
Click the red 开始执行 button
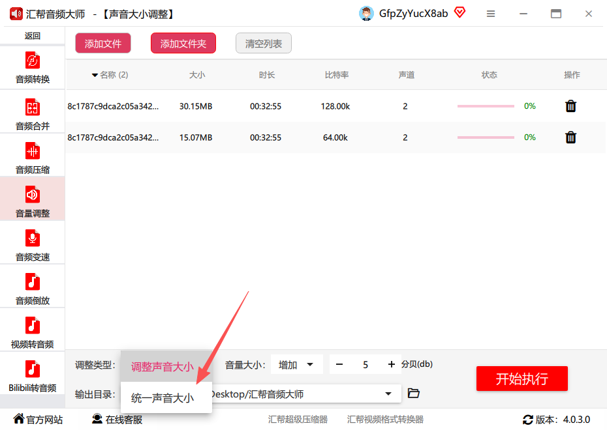click(x=522, y=379)
